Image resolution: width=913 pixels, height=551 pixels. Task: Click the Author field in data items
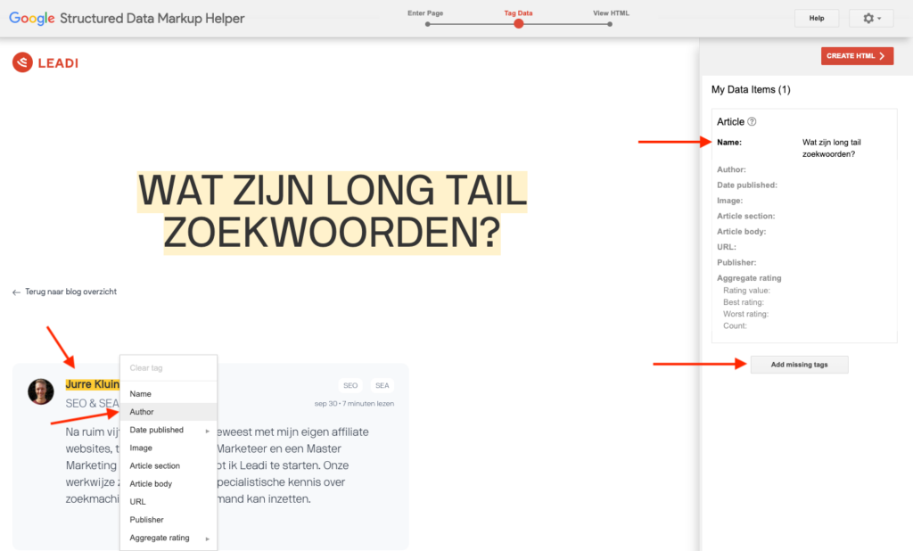[x=731, y=169]
